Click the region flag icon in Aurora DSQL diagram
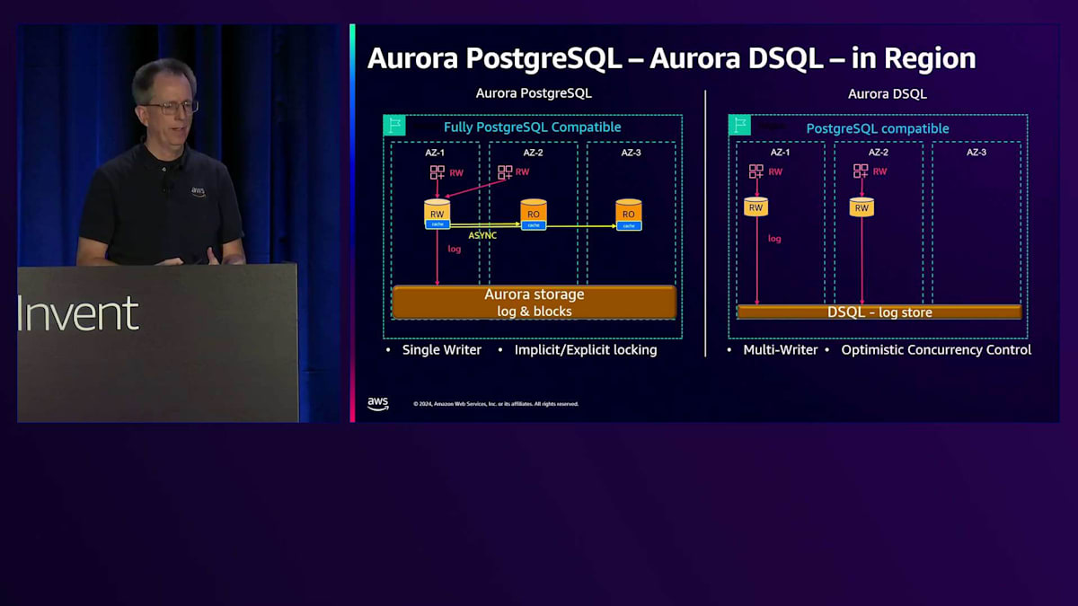The width and height of the screenshot is (1078, 606). 739,125
